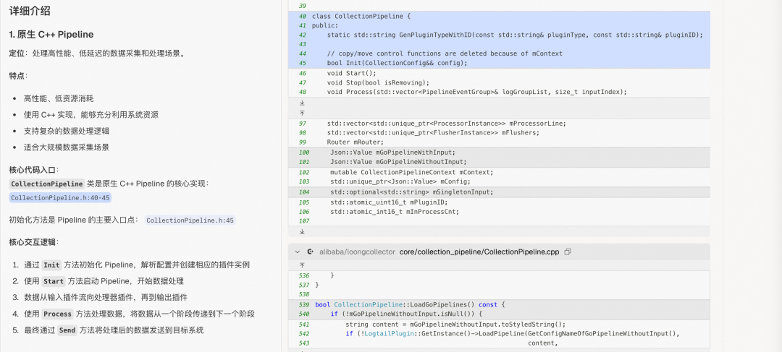Screen dimensions: 782x352
Task: Select line number 45 at bool Init
Action: point(302,63)
